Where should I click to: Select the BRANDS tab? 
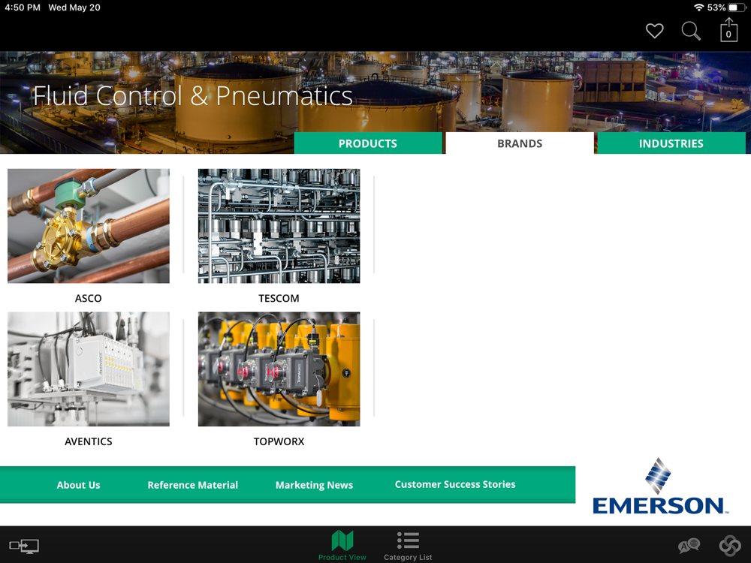tap(520, 143)
